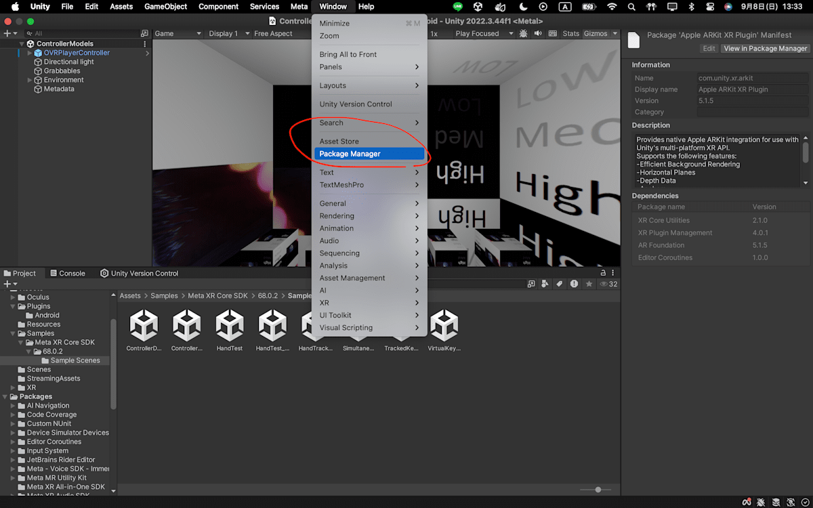Expand OVRPlayerController in Hierarchy
The height and width of the screenshot is (508, 813).
coord(29,53)
